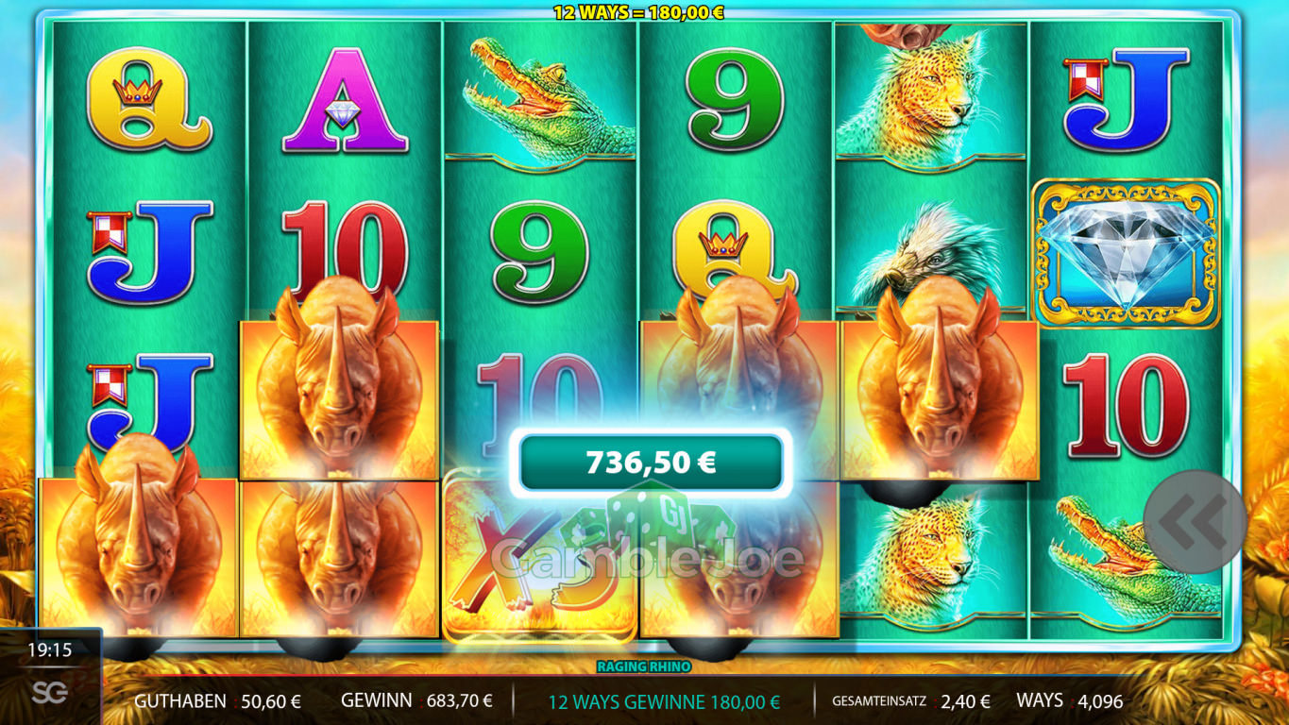Screen dimensions: 1289x725
Task: Click the diamond scatter symbol
Action: (1126, 253)
